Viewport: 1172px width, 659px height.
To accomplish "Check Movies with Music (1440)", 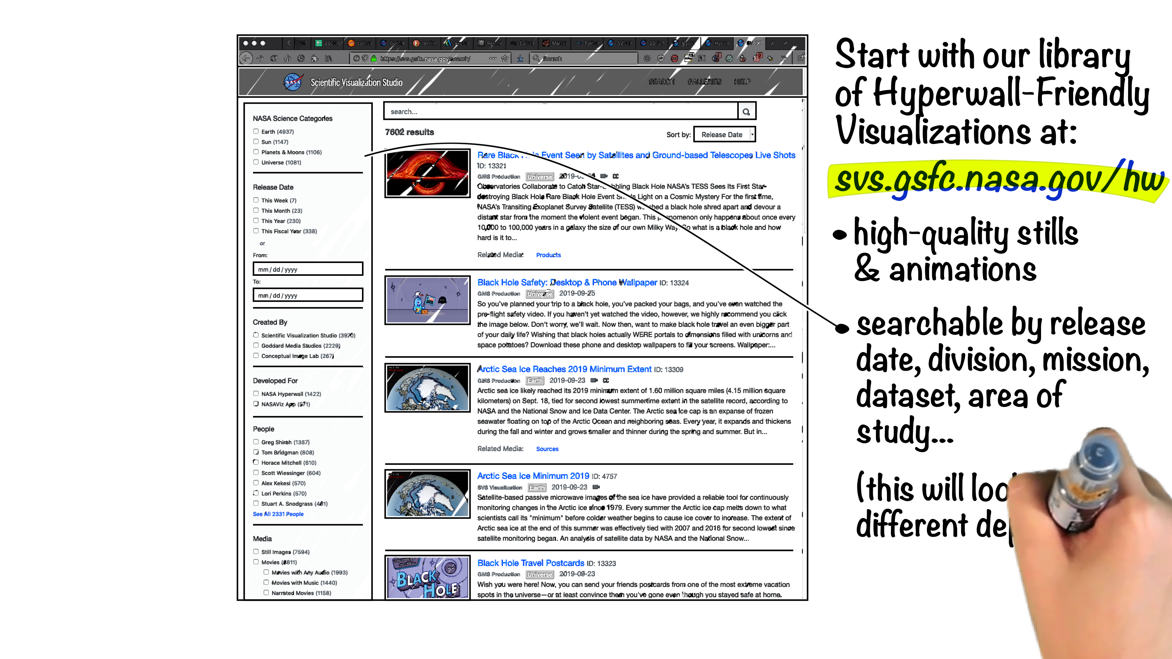I will point(266,583).
